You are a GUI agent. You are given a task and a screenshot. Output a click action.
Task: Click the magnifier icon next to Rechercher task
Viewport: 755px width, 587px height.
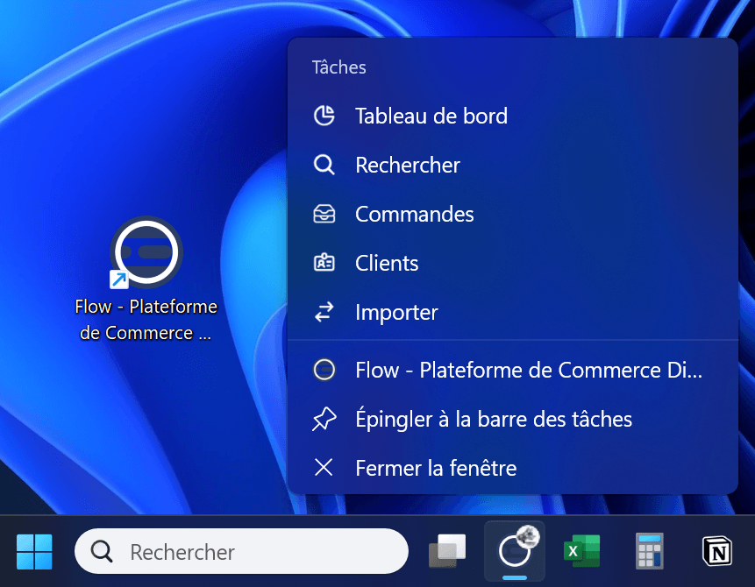(324, 166)
